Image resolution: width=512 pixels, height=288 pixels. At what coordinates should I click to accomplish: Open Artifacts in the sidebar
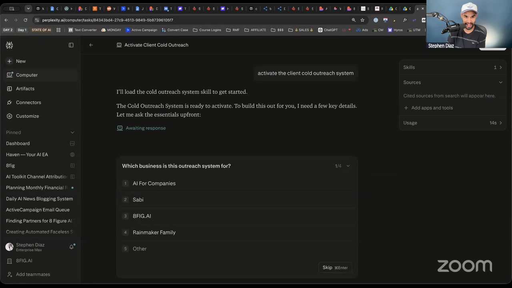(25, 89)
